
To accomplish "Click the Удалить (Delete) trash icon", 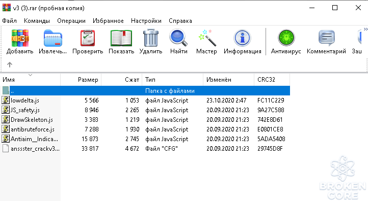I will click(x=151, y=38).
